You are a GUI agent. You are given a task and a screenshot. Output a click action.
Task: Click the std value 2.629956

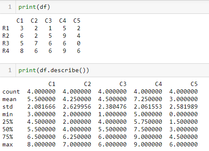[x=77, y=107]
